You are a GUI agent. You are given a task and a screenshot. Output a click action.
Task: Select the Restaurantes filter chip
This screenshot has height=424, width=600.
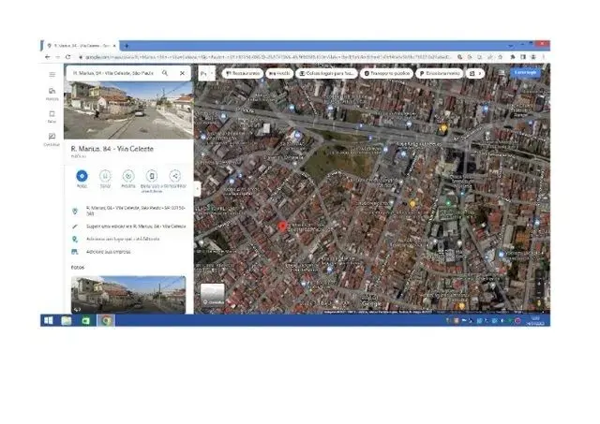coord(243,72)
